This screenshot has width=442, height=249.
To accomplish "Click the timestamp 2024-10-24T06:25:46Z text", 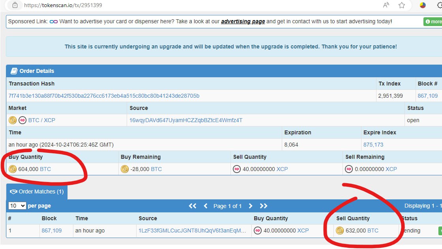I will 77,145.
